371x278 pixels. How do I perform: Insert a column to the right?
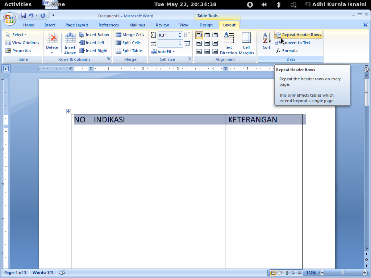pos(93,51)
